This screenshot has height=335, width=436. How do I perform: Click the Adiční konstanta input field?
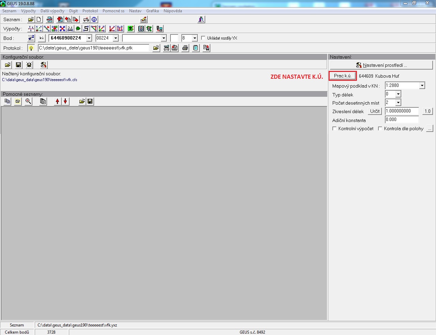point(402,120)
